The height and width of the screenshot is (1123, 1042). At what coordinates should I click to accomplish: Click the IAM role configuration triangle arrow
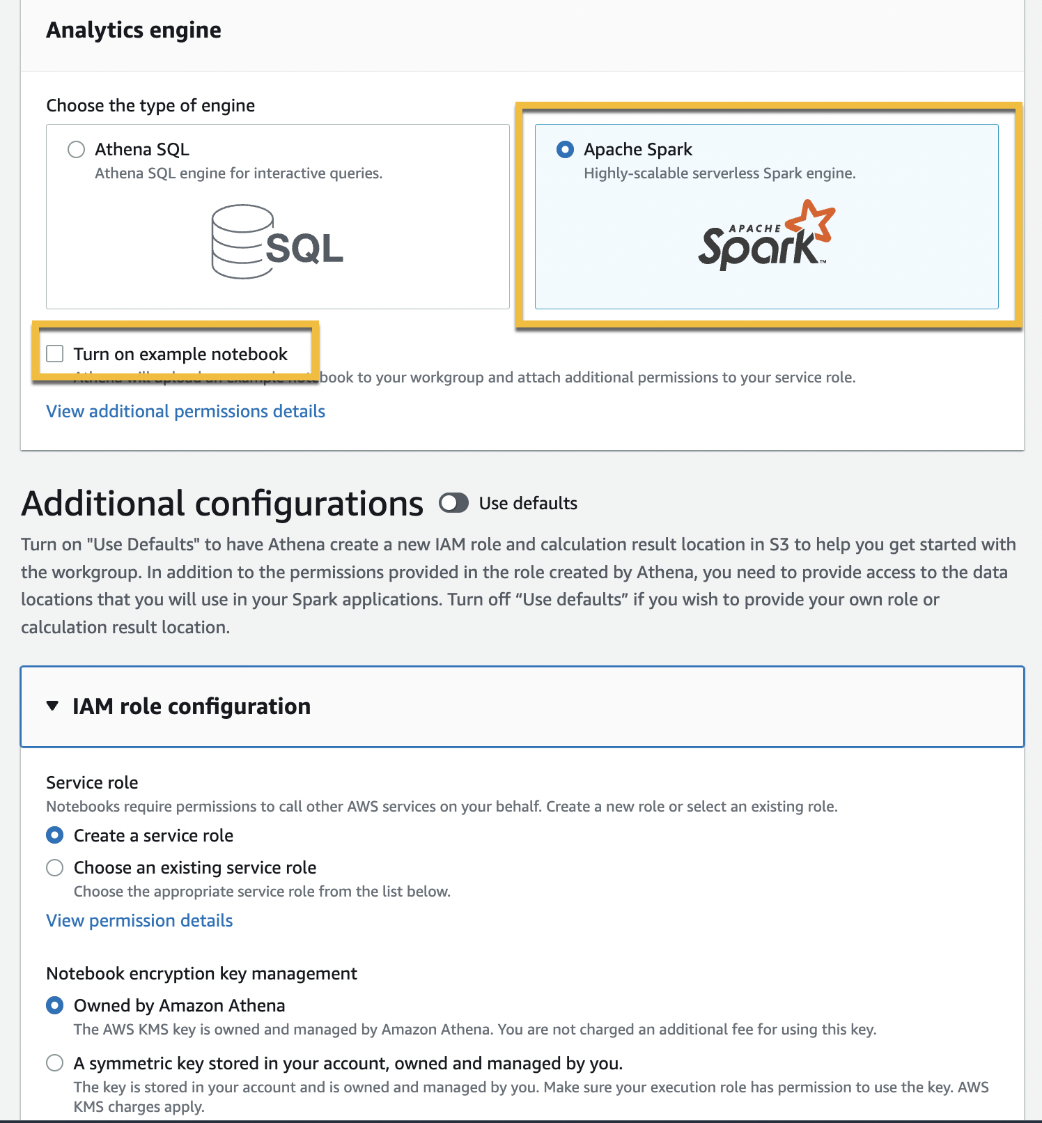click(52, 706)
